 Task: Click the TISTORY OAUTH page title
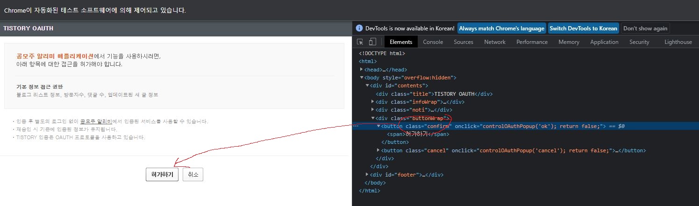click(x=29, y=28)
